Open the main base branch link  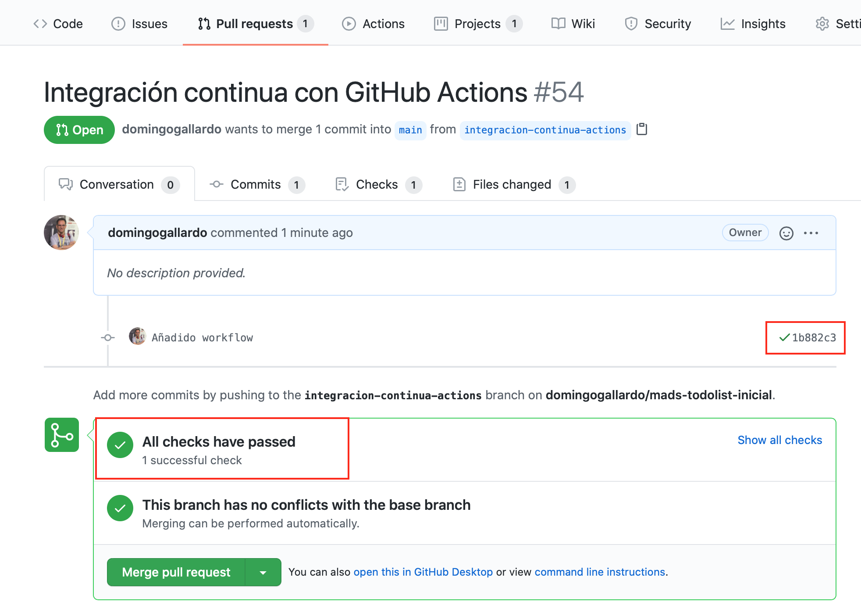pyautogui.click(x=410, y=130)
